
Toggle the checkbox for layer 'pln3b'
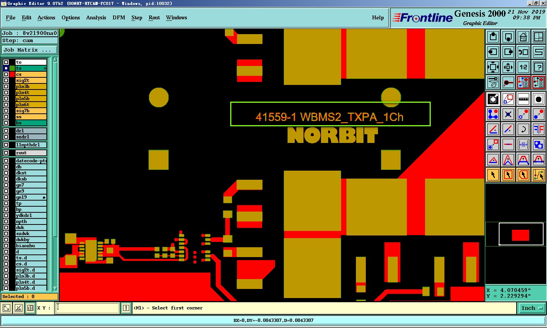click(6, 86)
